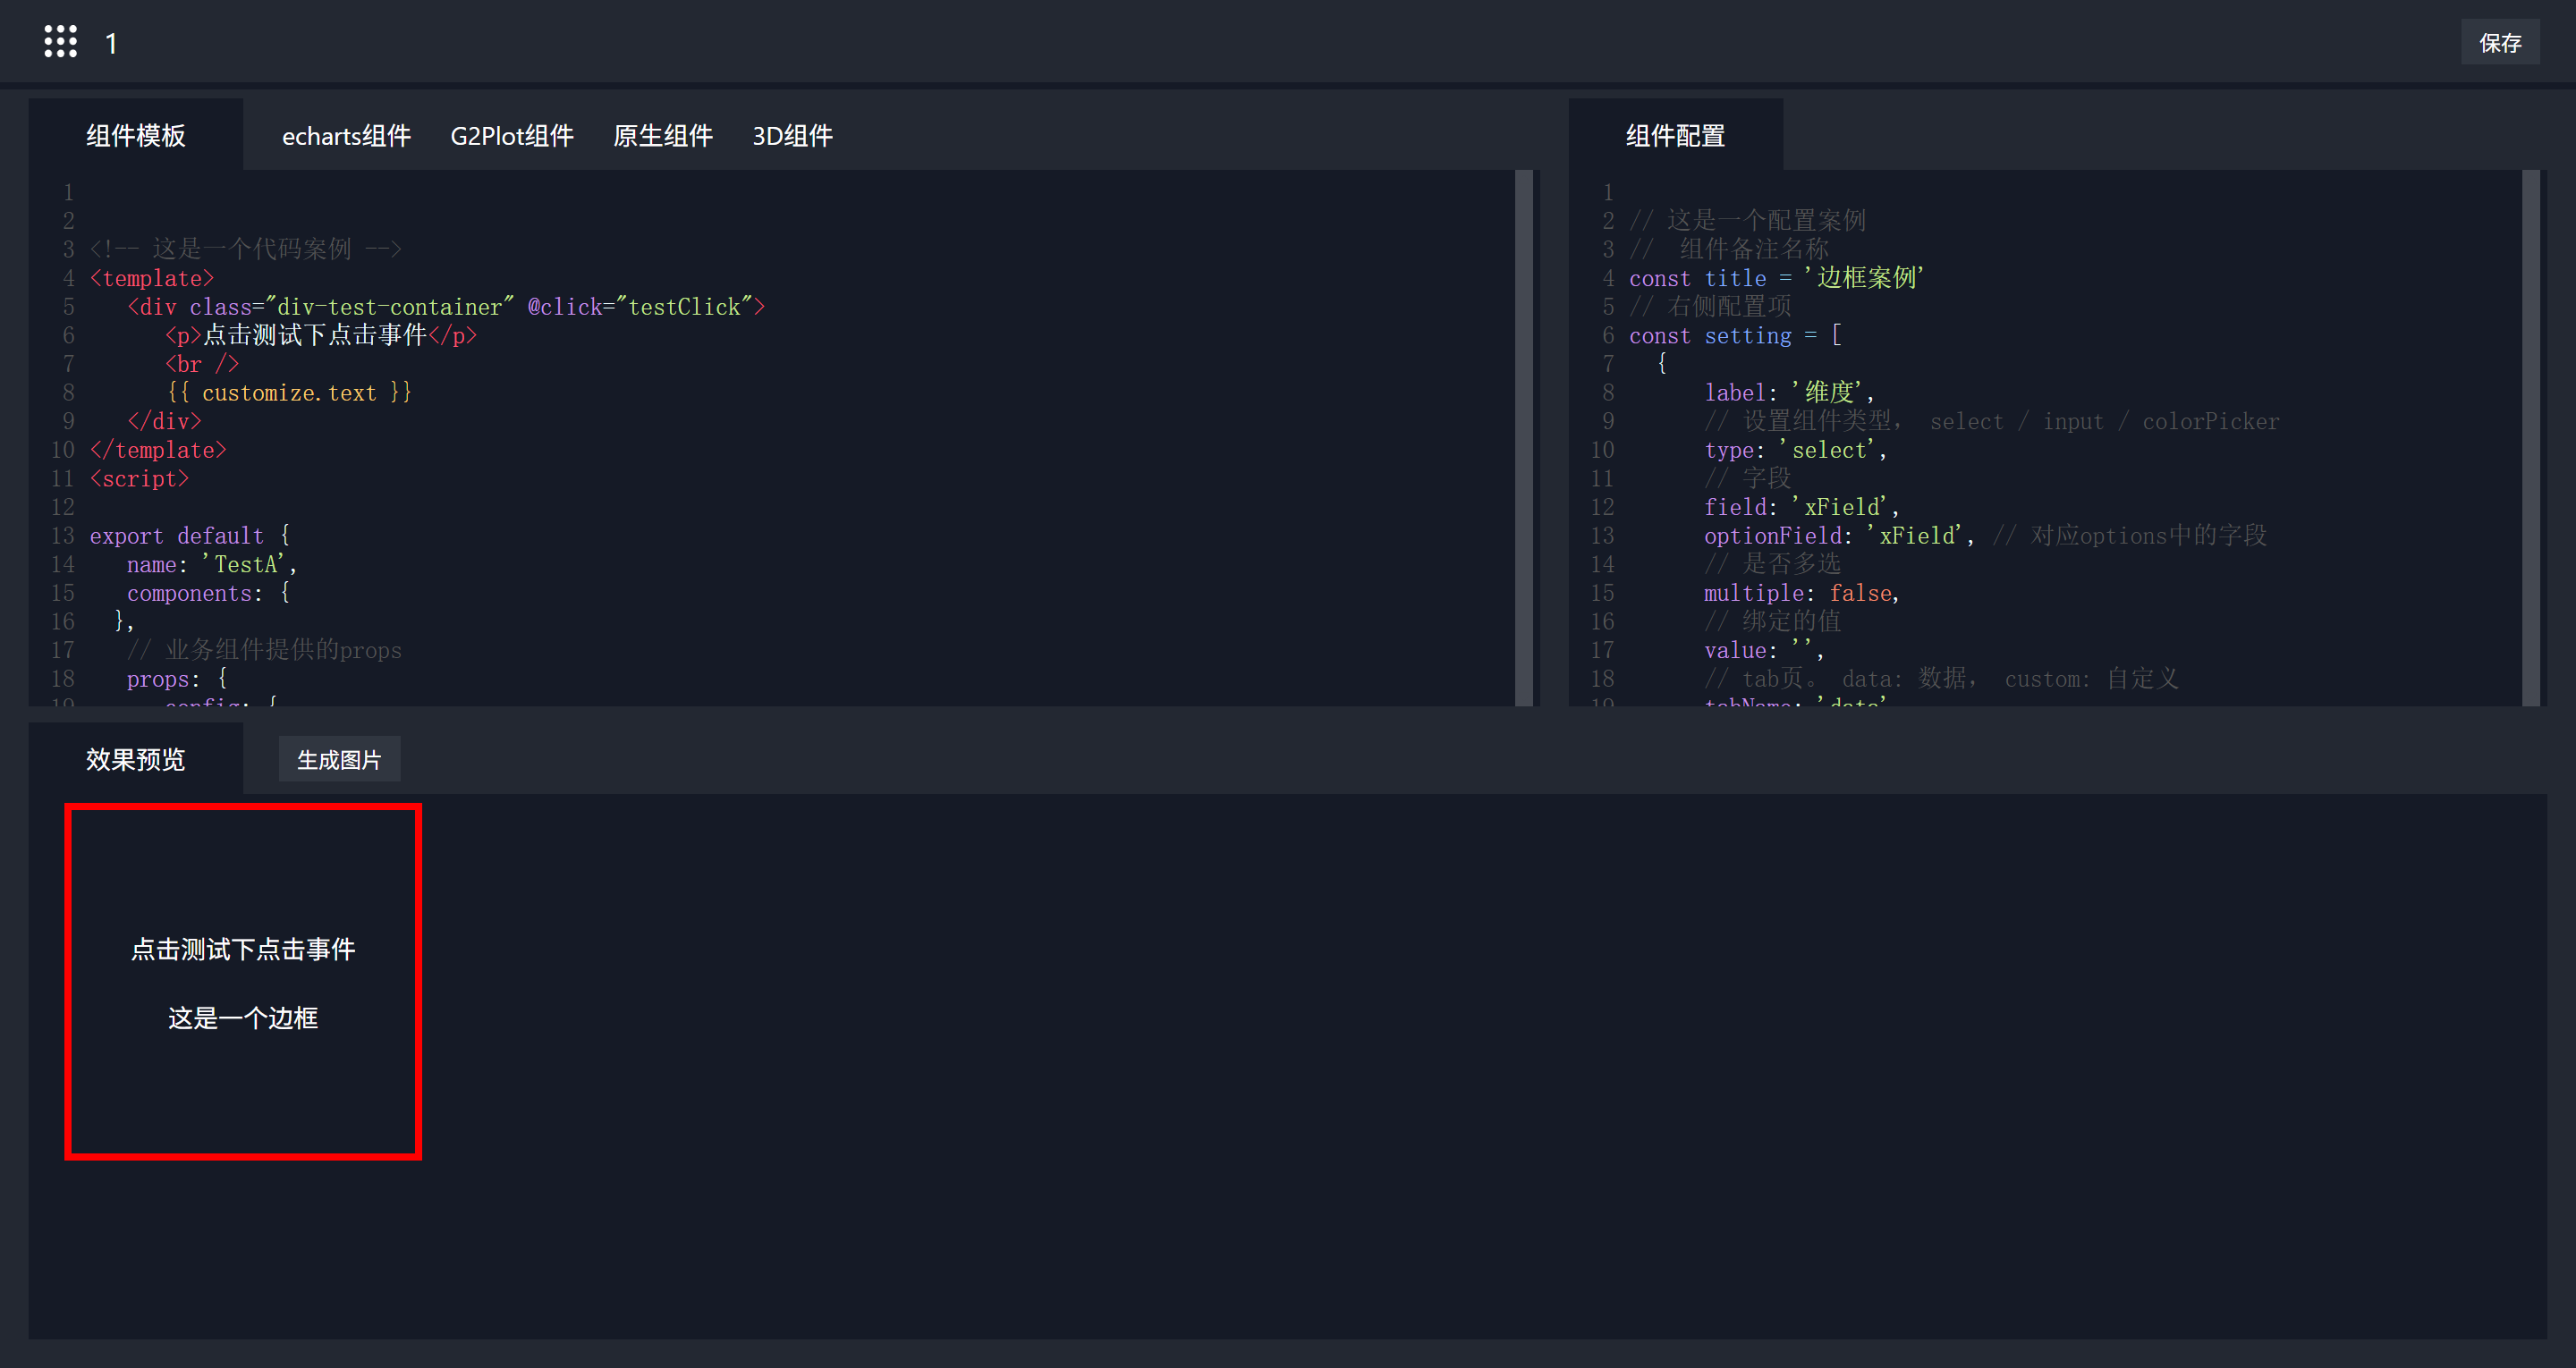The height and width of the screenshot is (1368, 2576).
Task: Click the 效果预览 tab
Action: (x=136, y=759)
